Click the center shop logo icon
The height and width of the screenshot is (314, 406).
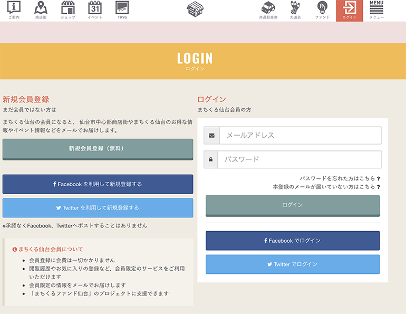[x=195, y=9]
